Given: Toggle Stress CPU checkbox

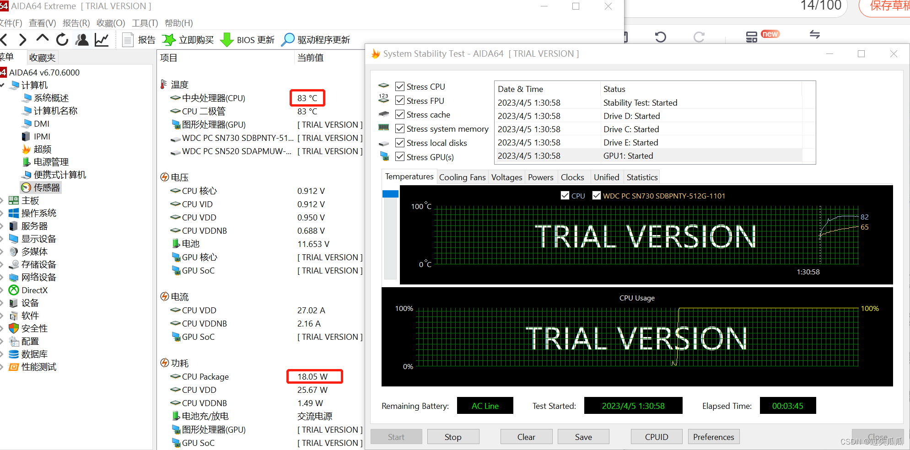Looking at the screenshot, I should [400, 86].
